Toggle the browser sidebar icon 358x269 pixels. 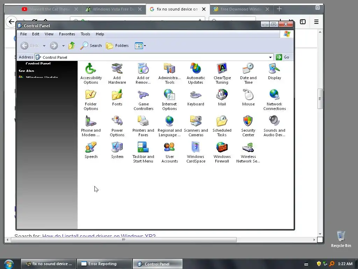[x=303, y=22]
